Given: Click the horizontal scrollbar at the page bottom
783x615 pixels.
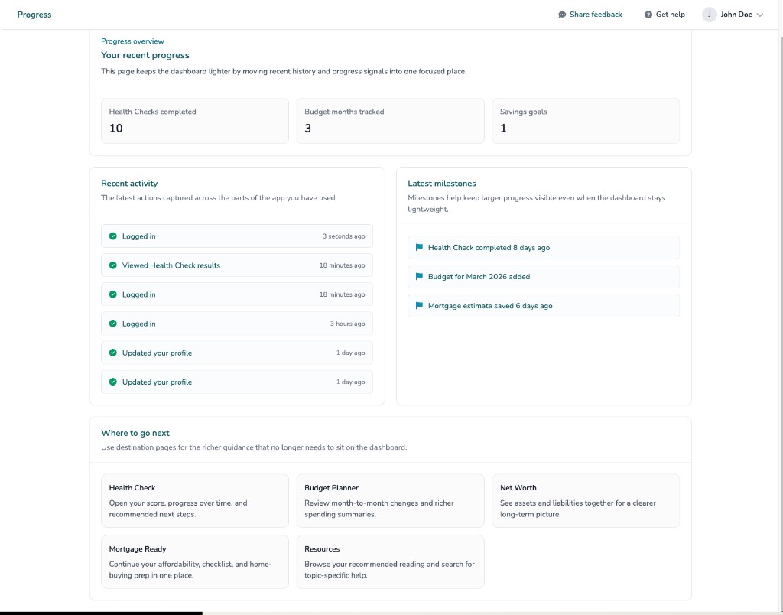Looking at the screenshot, I should [101, 613].
